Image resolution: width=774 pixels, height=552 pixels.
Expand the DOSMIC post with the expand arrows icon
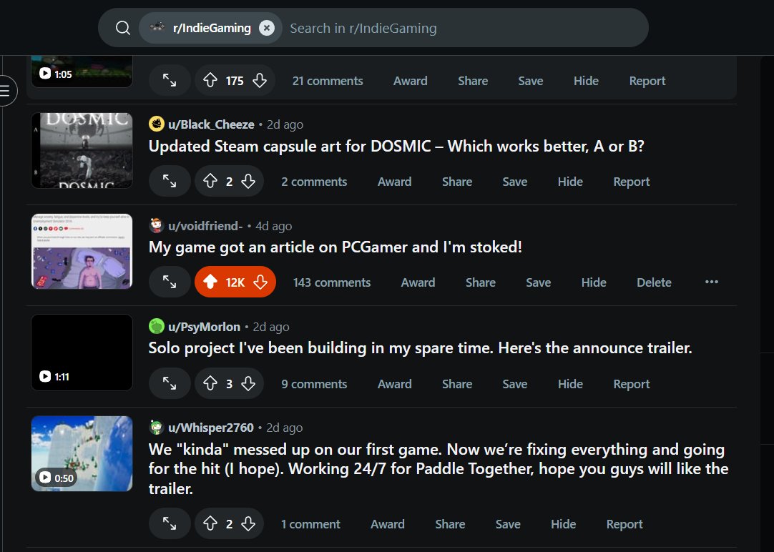point(170,181)
